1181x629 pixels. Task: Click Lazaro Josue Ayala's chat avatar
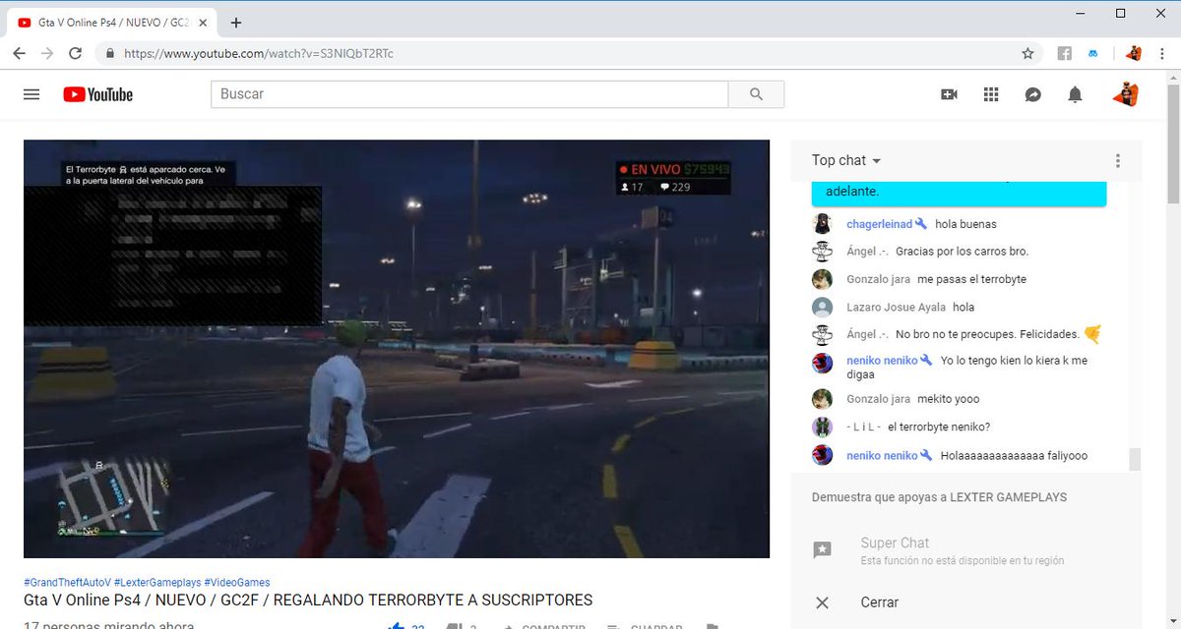pyautogui.click(x=823, y=308)
